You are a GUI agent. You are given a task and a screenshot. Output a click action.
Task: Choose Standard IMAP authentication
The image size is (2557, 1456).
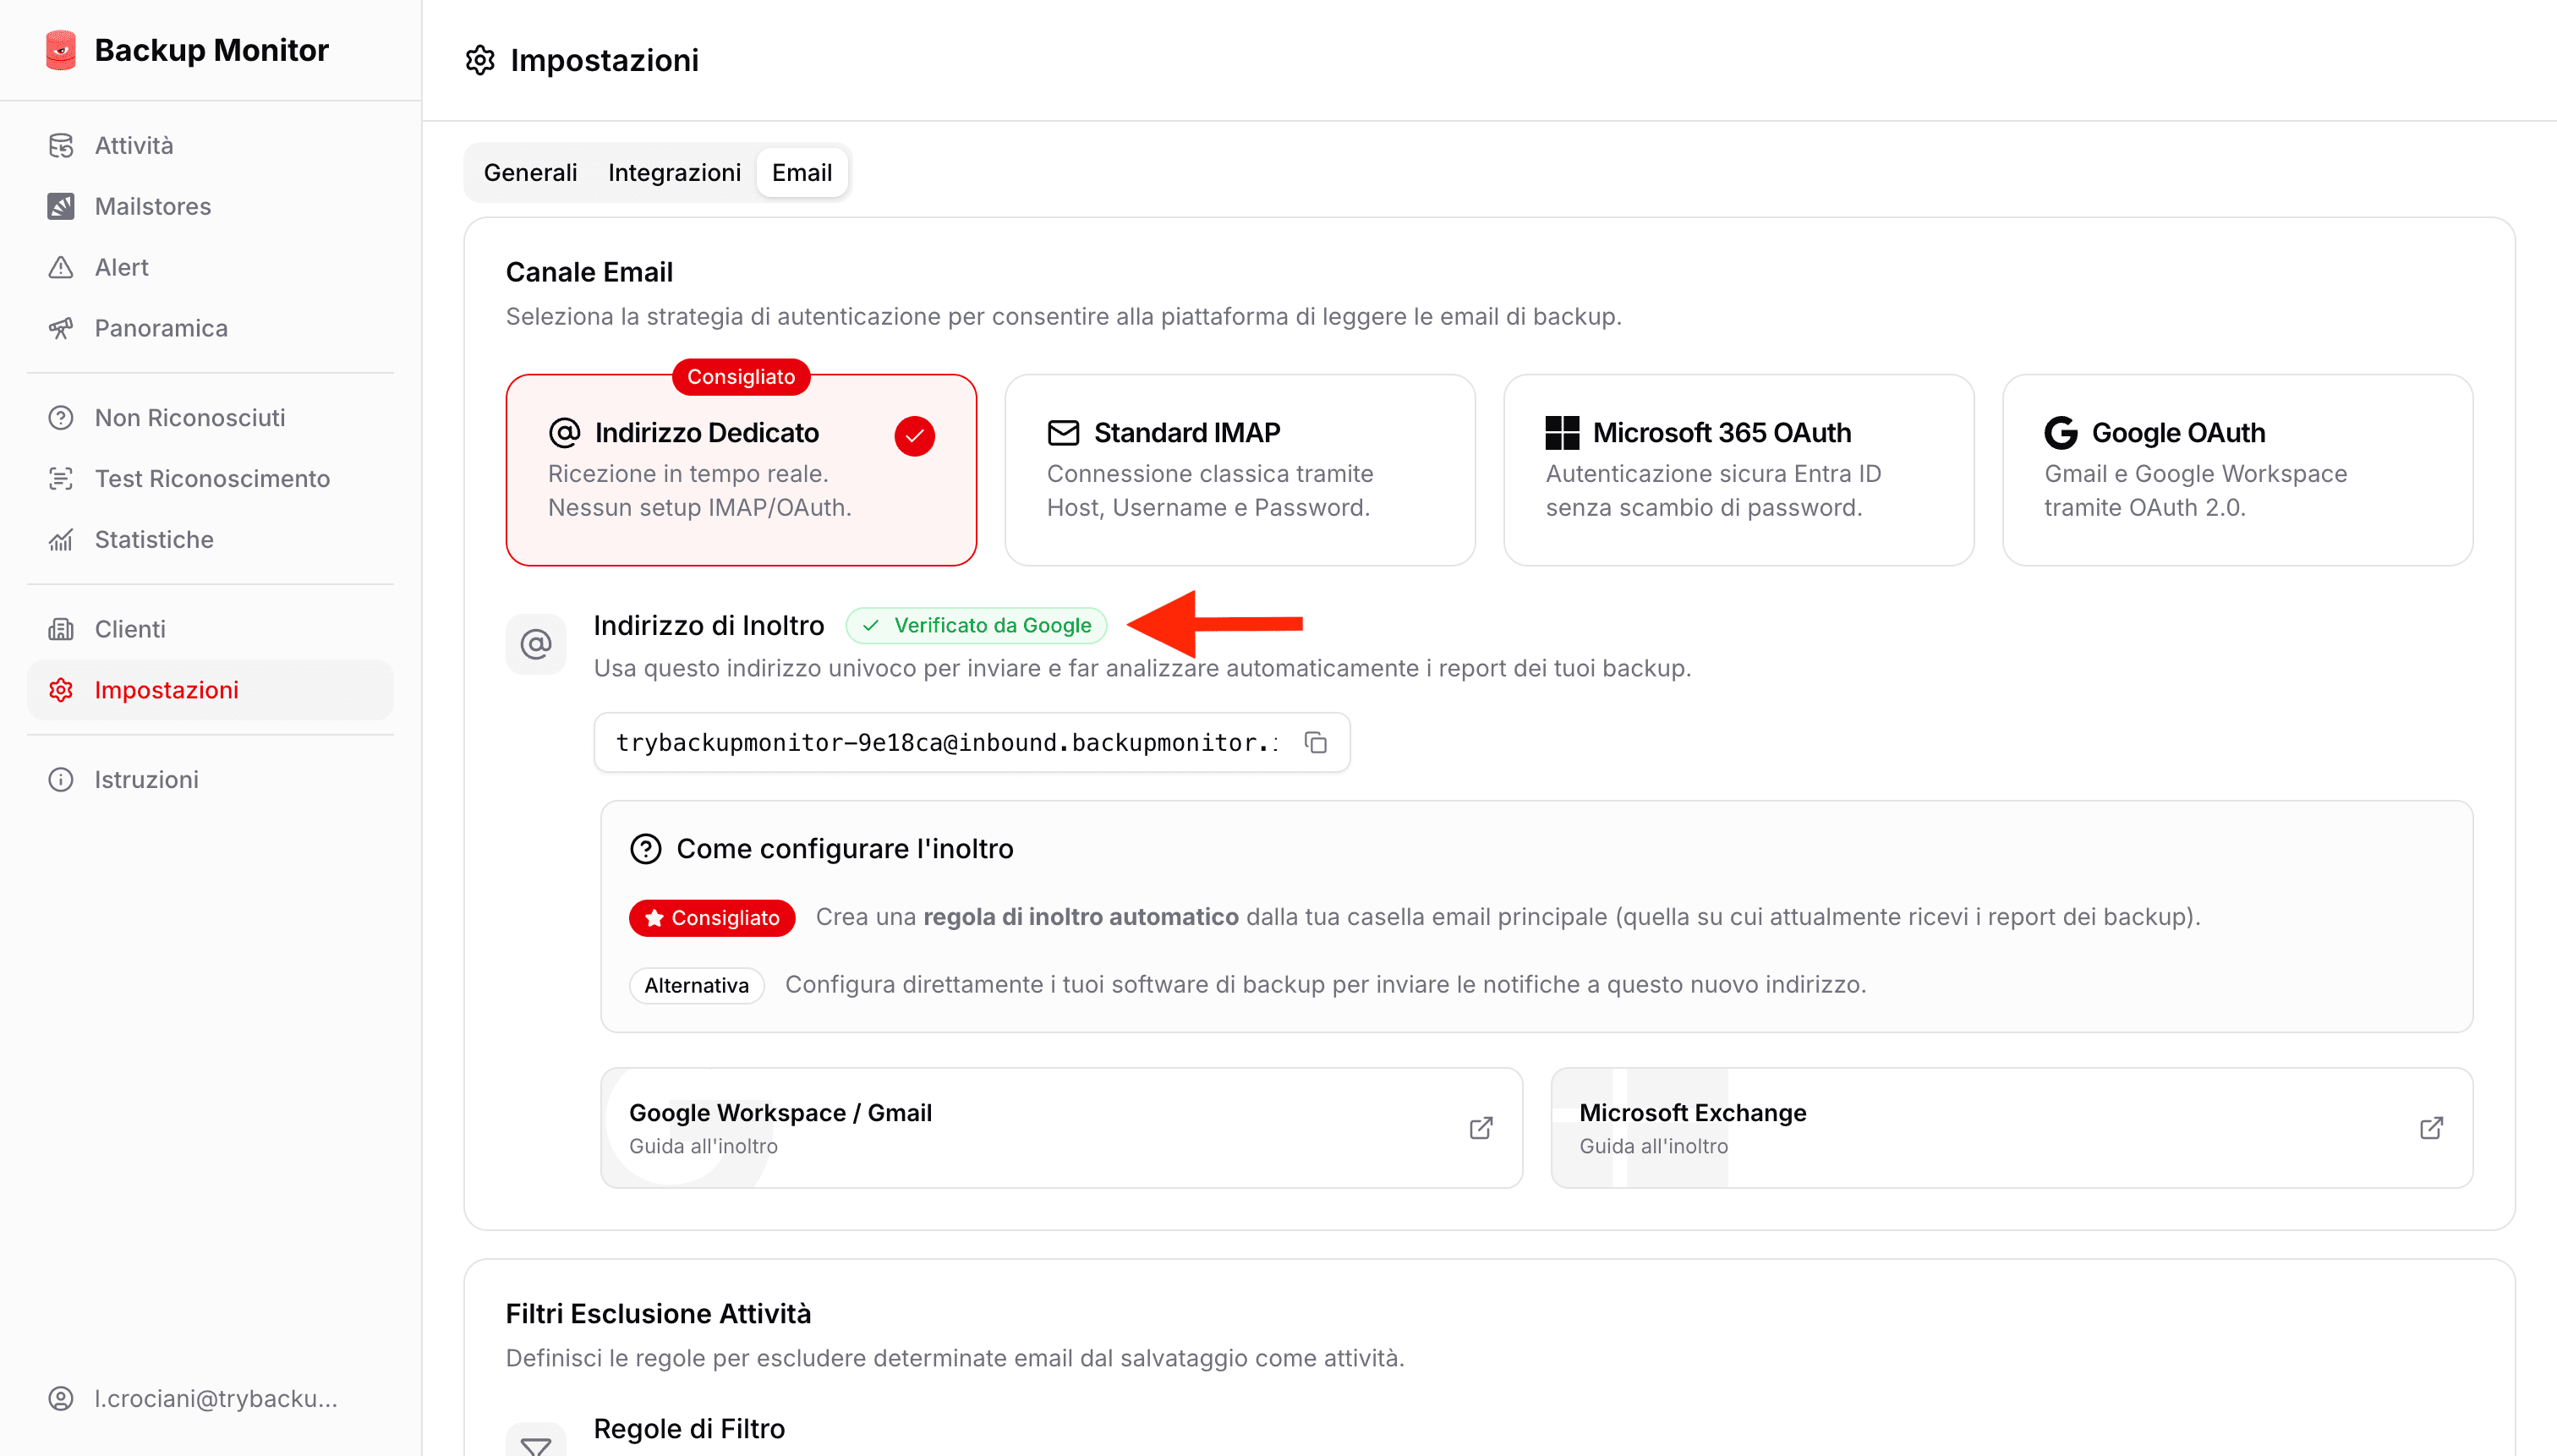(x=1238, y=468)
